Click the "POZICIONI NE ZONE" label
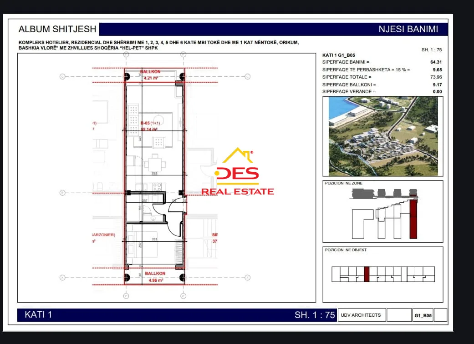The height and width of the screenshot is (344, 474). pyautogui.click(x=343, y=183)
